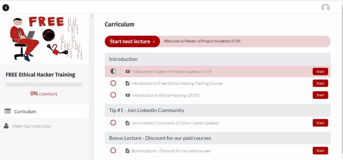
Task: Open the Meet Your Instructor menu item
Action: 45,126
